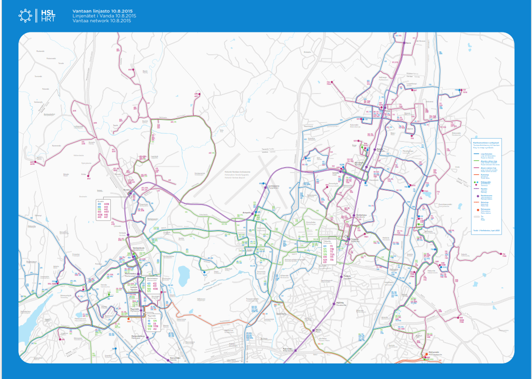Click the HSL HRT logo icon
The width and height of the screenshot is (532, 379).
tap(25, 16)
